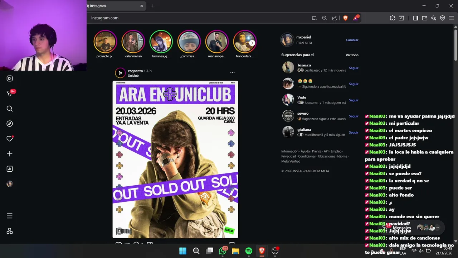This screenshot has height=258, width=458.
Task: View the marianope... story
Action: point(217,42)
